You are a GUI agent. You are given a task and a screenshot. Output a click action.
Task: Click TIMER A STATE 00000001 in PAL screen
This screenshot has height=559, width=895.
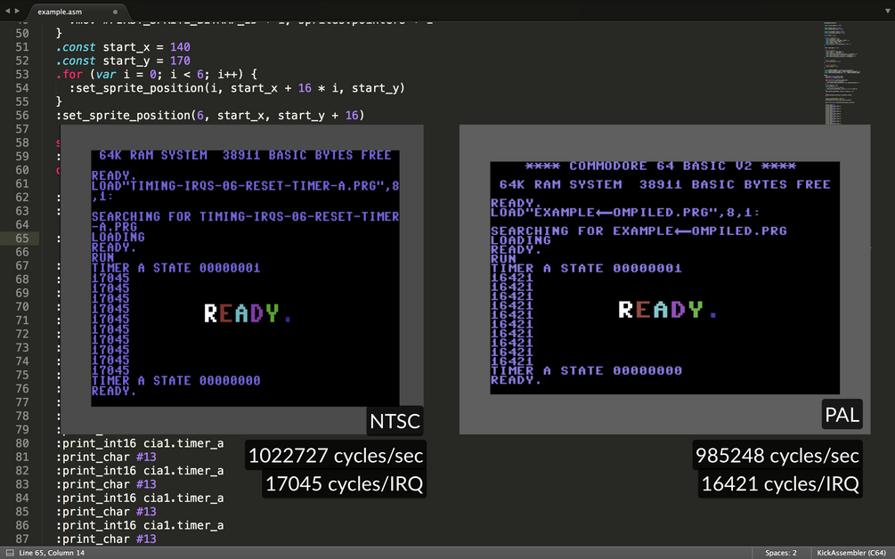pyautogui.click(x=586, y=268)
